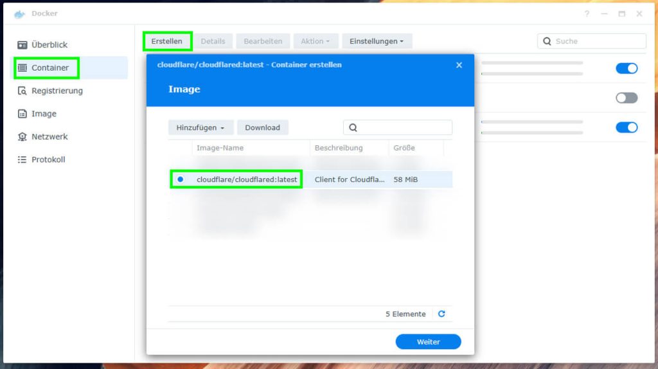Select Container in the sidebar
The height and width of the screenshot is (369, 658).
click(69, 67)
